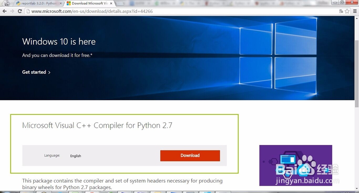Image resolution: width=359 pixels, height=193 pixels.
Task: Click the purple advertisement thumbnail
Action: [295, 165]
